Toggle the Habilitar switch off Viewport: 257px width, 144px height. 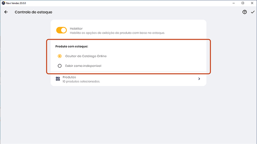61,30
